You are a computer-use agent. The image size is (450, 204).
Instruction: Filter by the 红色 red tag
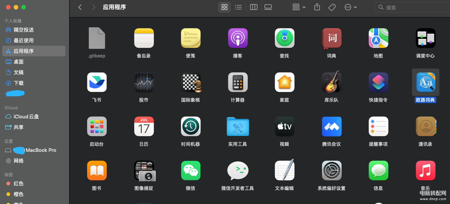pos(34,183)
